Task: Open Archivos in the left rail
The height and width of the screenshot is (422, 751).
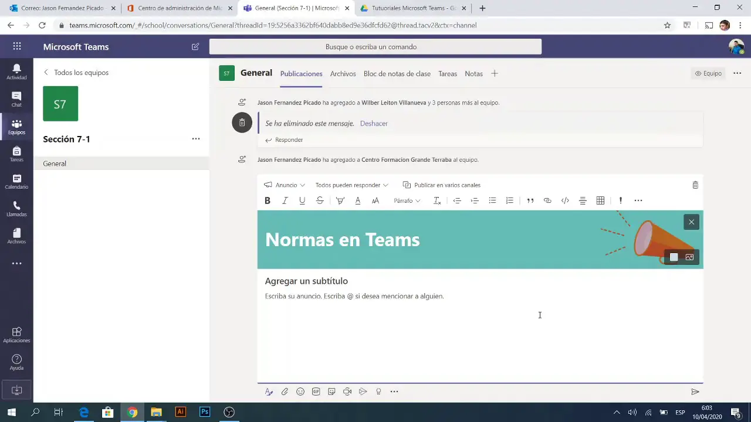Action: coord(16,236)
